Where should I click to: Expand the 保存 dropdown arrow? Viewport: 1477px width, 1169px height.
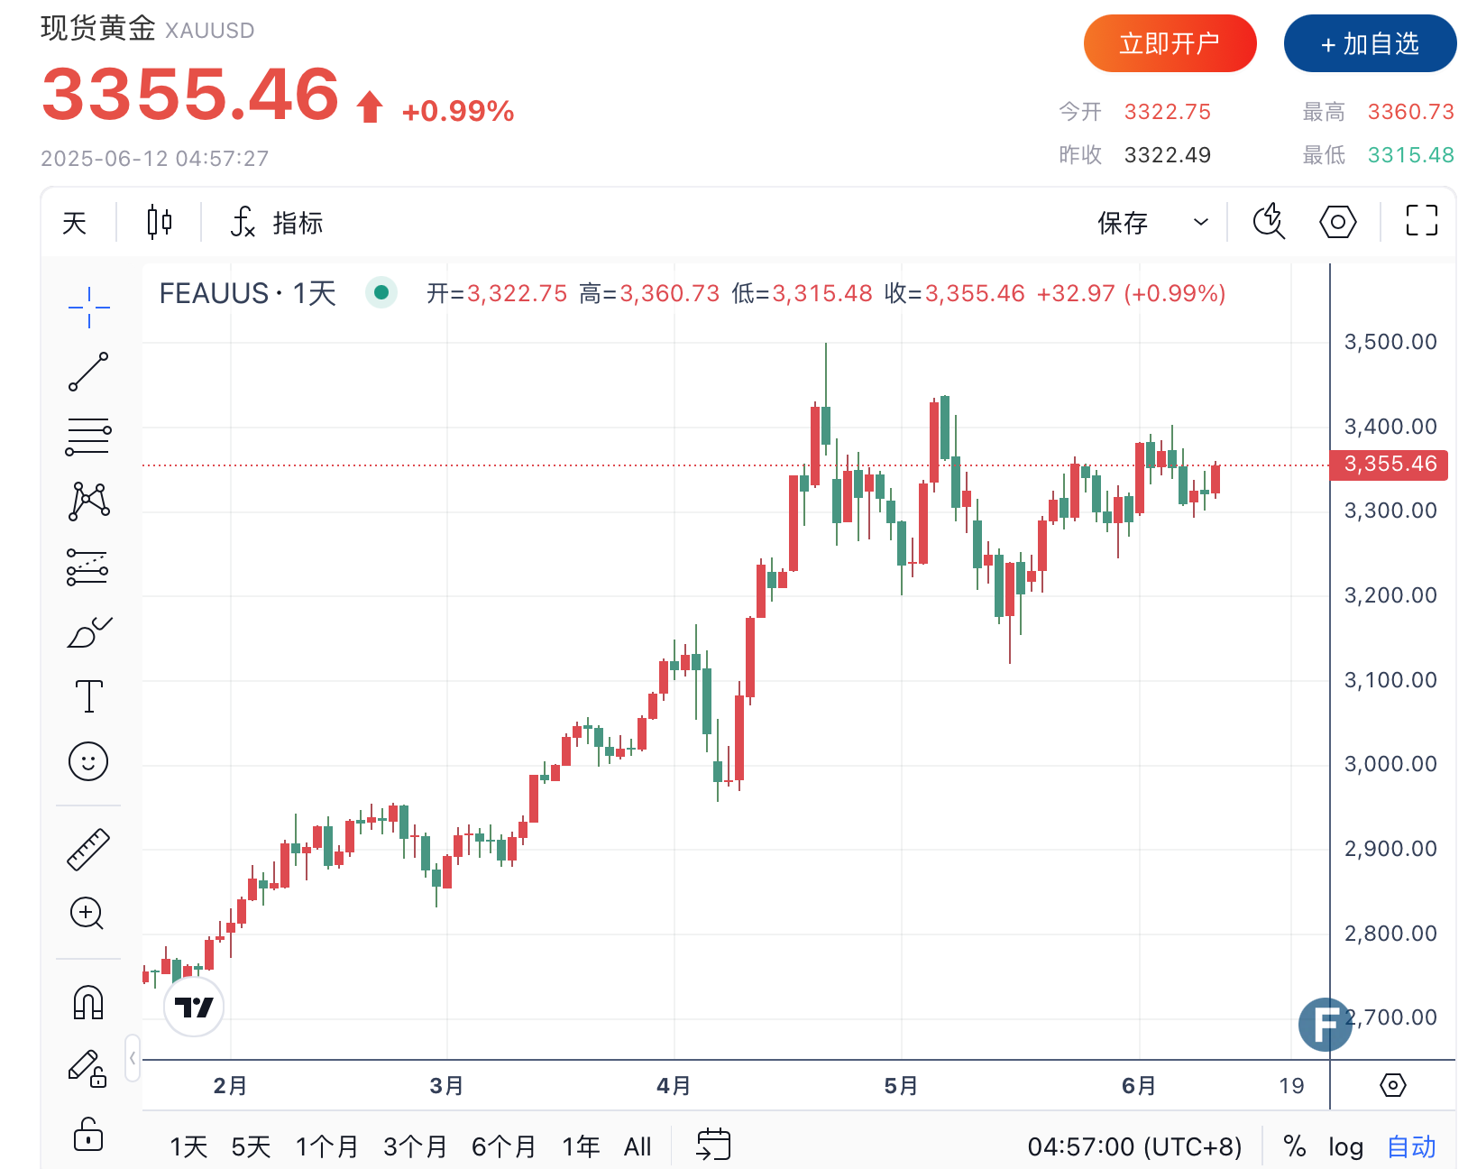1200,222
